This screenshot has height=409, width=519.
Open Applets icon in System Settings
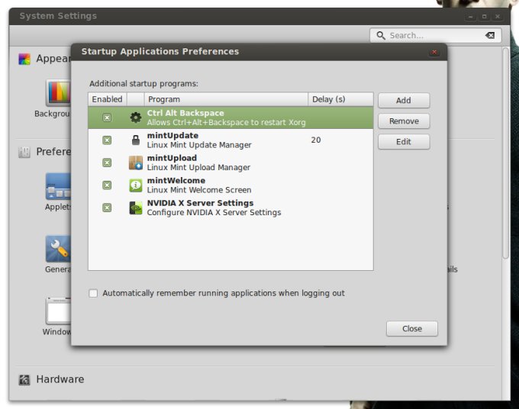[x=58, y=186]
